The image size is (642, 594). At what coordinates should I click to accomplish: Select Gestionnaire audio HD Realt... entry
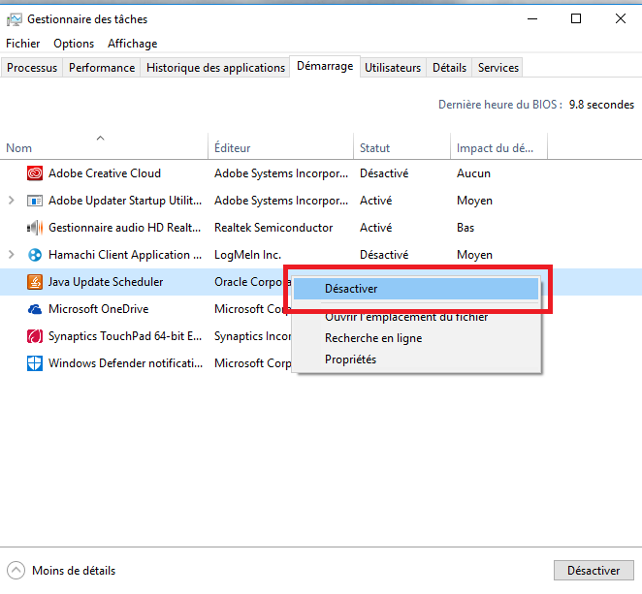pyautogui.click(x=124, y=228)
